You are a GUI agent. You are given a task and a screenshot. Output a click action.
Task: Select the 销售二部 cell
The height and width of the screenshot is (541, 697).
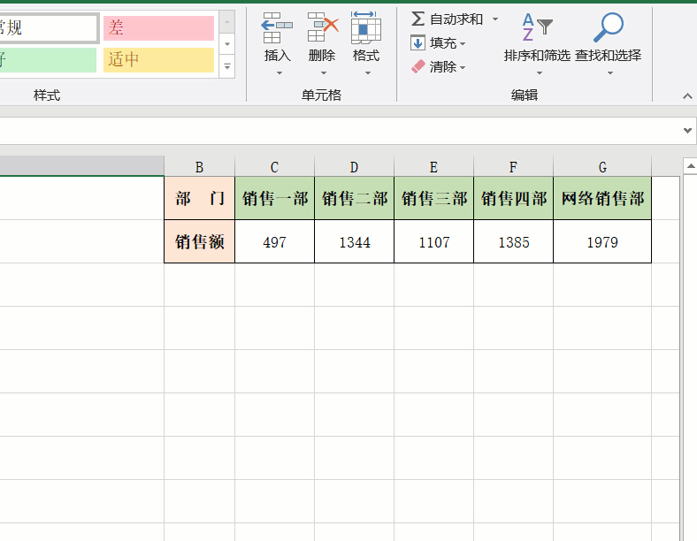coord(355,198)
